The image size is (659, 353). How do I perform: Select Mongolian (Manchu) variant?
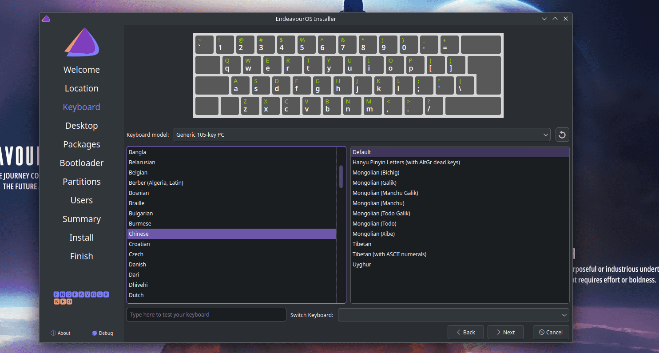[x=460, y=203]
